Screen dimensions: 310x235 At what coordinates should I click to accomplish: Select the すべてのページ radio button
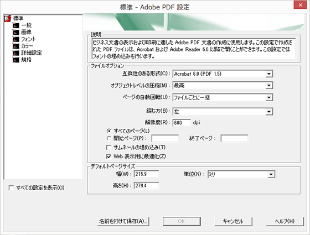coord(108,131)
